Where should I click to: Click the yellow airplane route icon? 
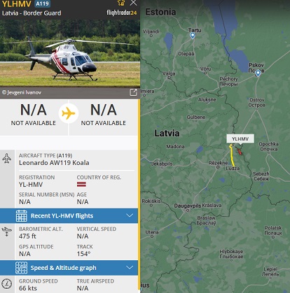click(x=69, y=113)
